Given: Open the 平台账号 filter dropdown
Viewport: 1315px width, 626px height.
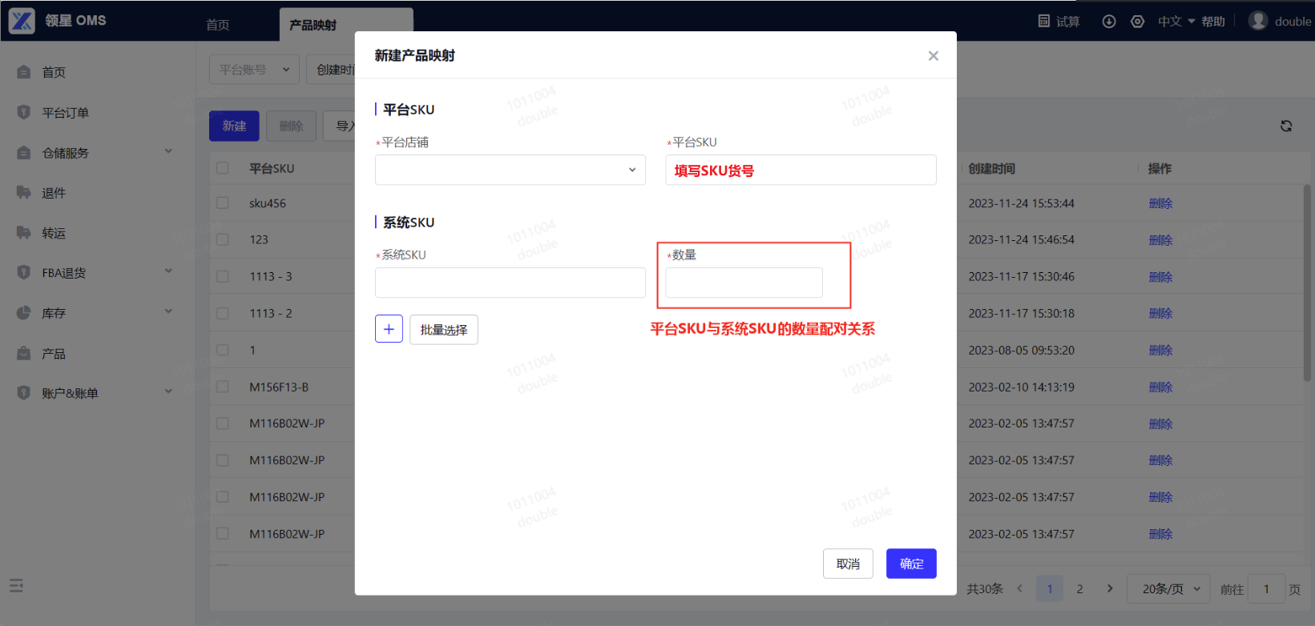Looking at the screenshot, I should [x=254, y=70].
